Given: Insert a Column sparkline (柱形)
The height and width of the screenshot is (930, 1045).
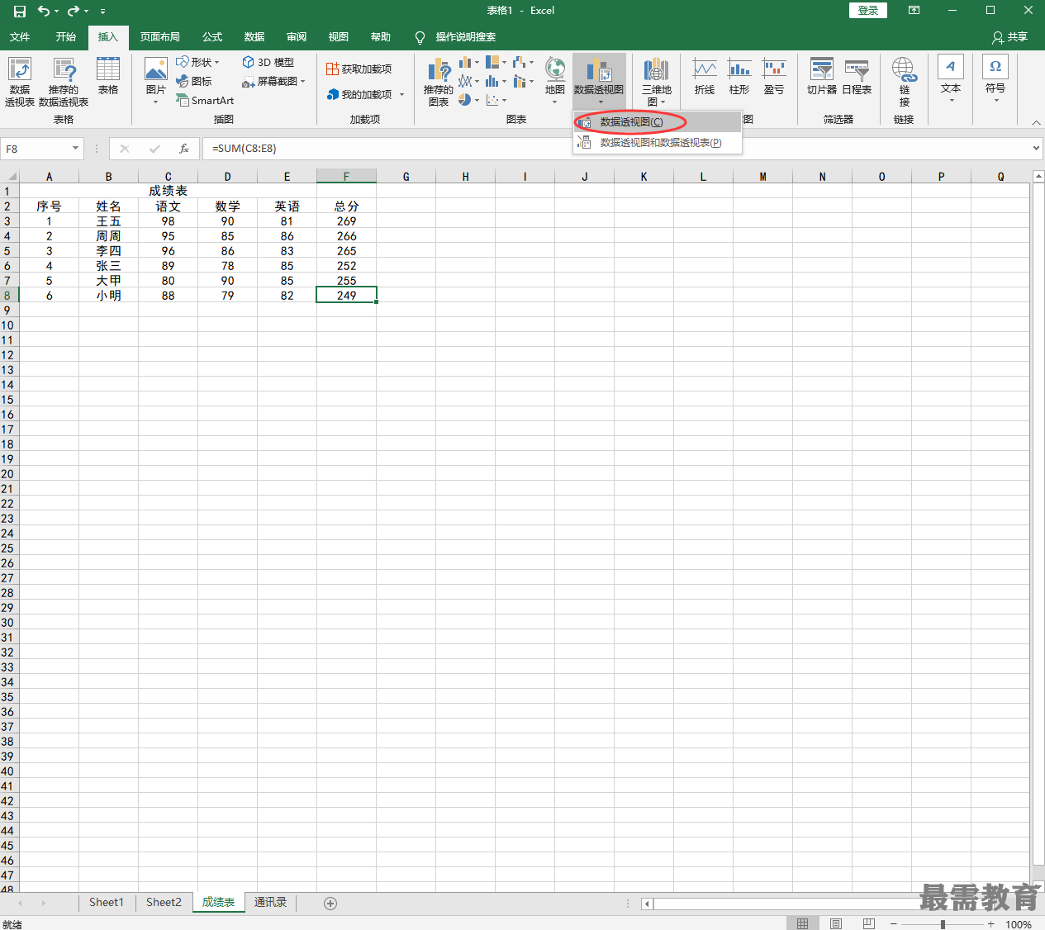Looking at the screenshot, I should click(739, 77).
